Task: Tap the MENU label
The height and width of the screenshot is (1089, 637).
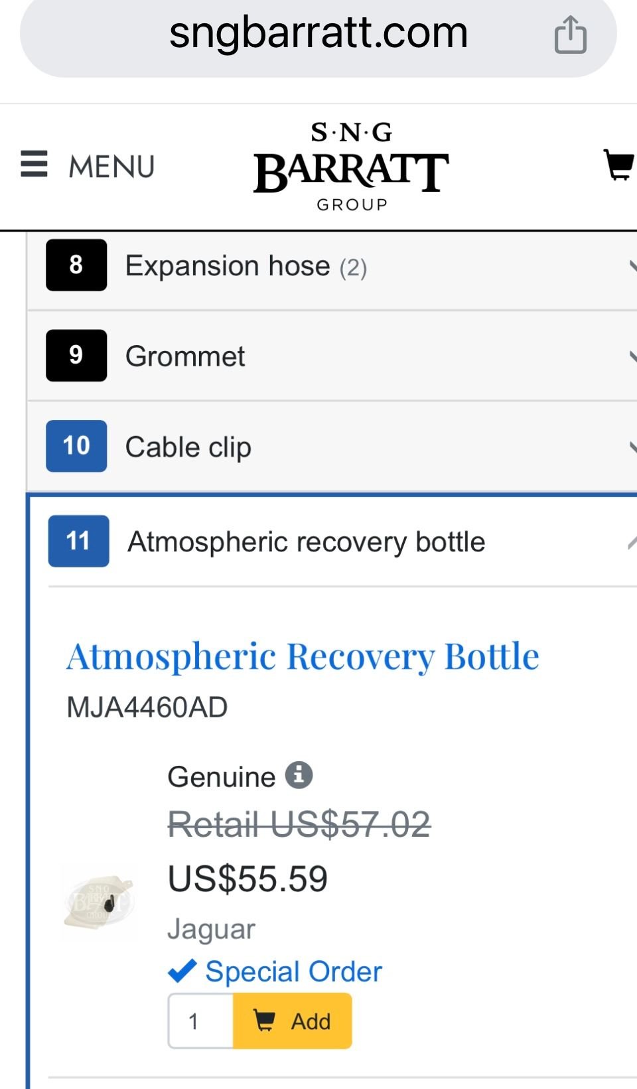Action: pyautogui.click(x=111, y=167)
